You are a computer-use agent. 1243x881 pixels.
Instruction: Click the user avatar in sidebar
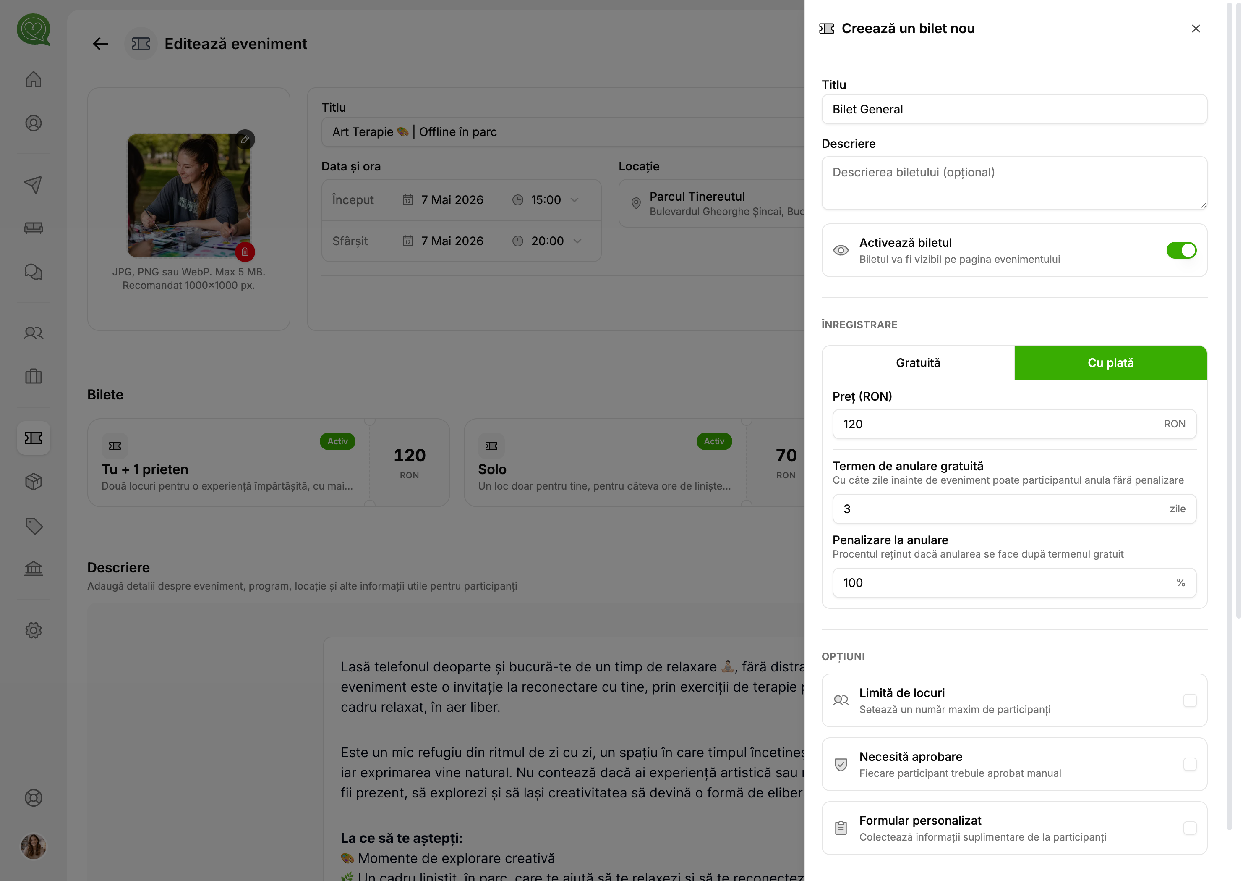33,846
